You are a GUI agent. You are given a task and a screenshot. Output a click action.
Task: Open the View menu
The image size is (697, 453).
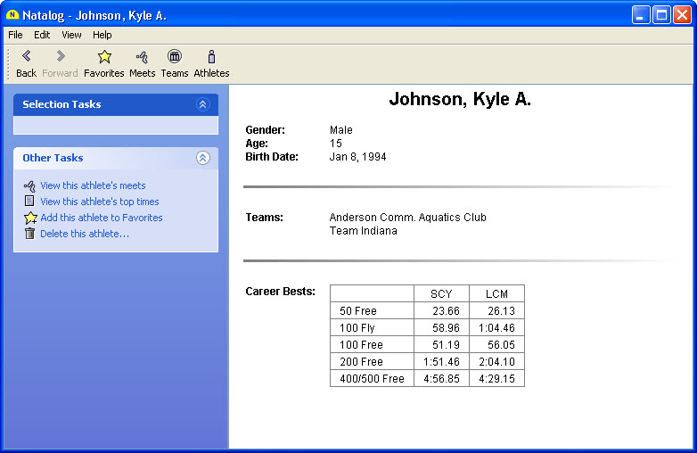click(x=71, y=35)
